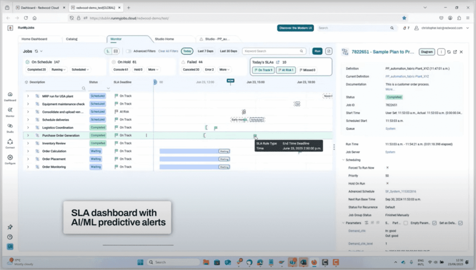Switch to table view with the list icon
Screen dimensions: 476x270
[115, 51]
